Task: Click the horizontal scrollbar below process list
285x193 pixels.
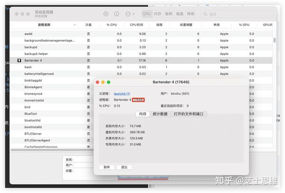Action: 52,150
